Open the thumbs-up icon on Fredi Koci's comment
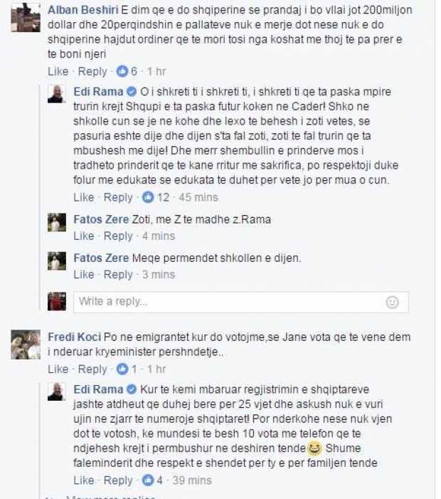Viewport: 441px width, 499px height. 122,369
